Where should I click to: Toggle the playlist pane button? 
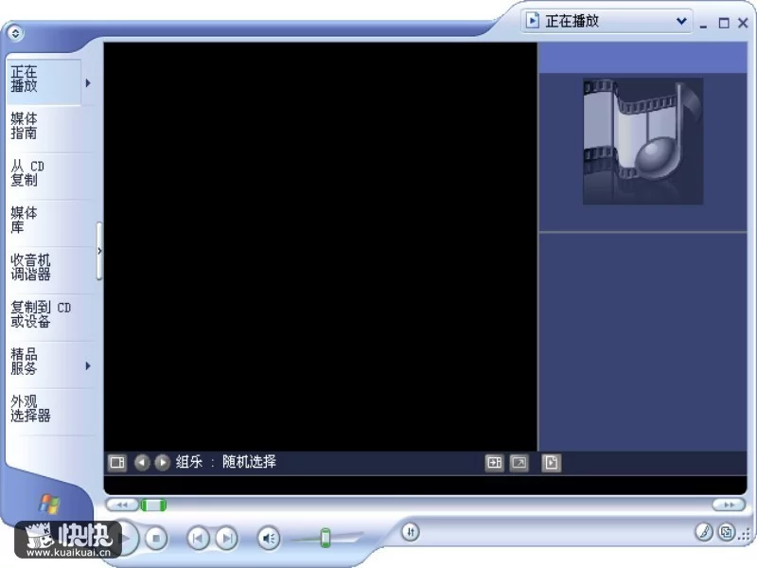point(552,463)
